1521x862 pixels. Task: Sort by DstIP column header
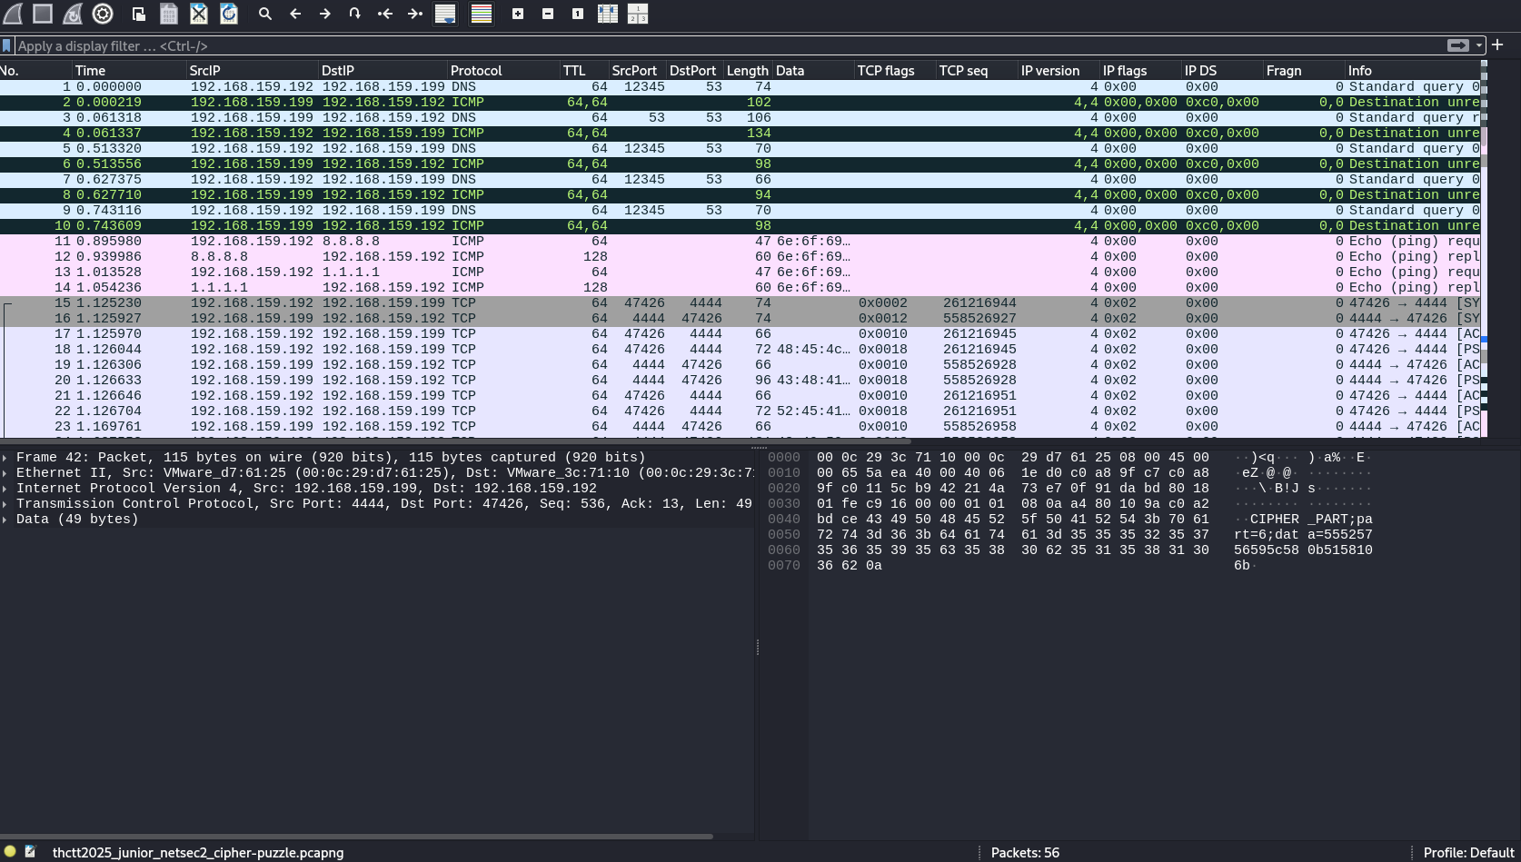[x=383, y=71]
